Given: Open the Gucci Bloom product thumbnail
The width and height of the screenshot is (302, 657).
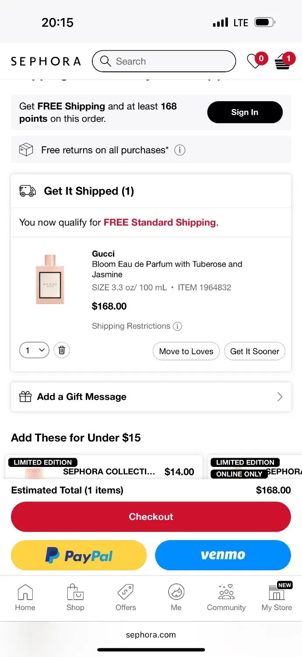Looking at the screenshot, I should coord(50,279).
